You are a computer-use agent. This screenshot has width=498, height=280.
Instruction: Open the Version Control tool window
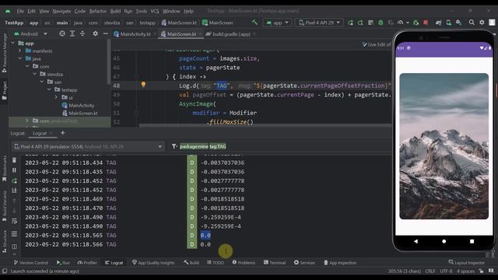click(x=31, y=263)
